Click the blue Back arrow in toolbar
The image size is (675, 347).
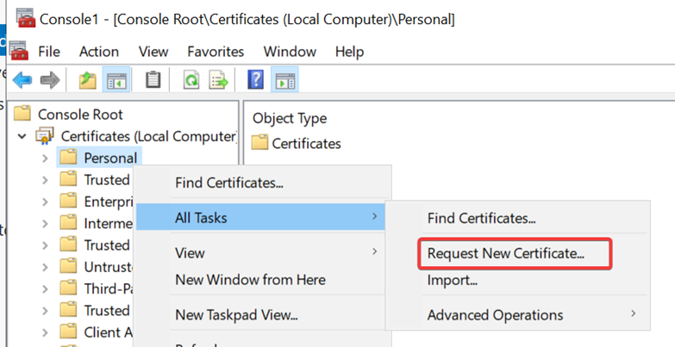[22, 80]
